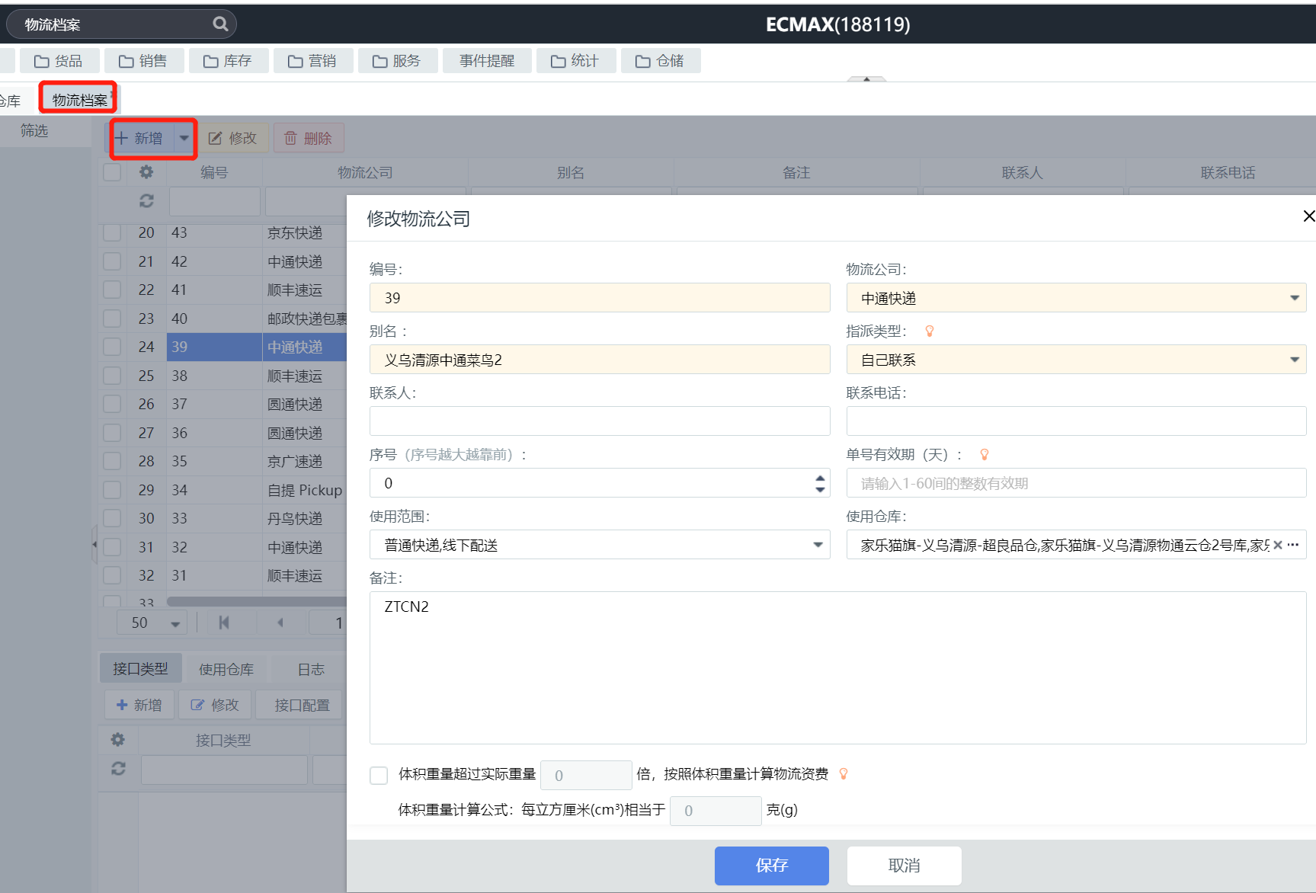Viewport: 1316px width, 893px height.
Task: Open the settings gear in the 接口类型 table
Action: click(118, 739)
